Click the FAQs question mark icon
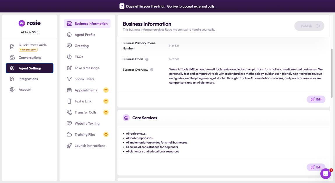Viewport: 335px width, 183px height. [69, 57]
